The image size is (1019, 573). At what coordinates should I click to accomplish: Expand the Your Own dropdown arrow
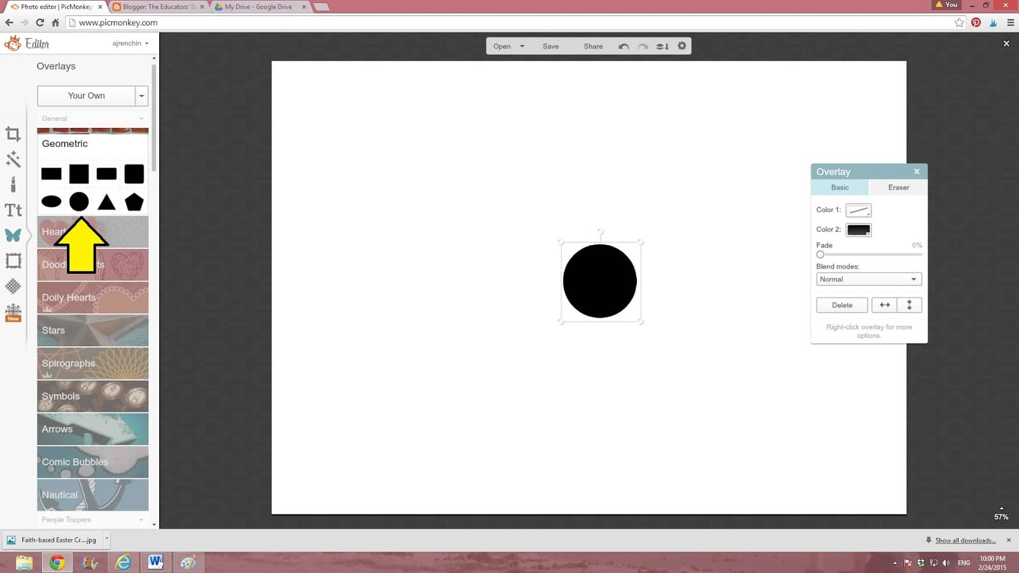click(141, 96)
